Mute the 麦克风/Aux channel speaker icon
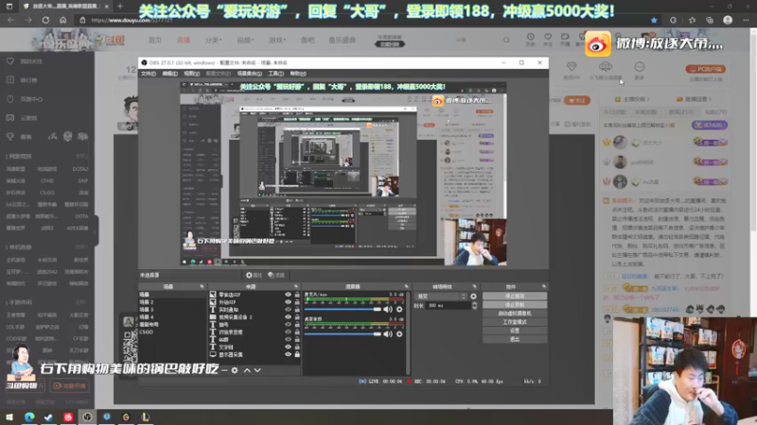 click(388, 310)
